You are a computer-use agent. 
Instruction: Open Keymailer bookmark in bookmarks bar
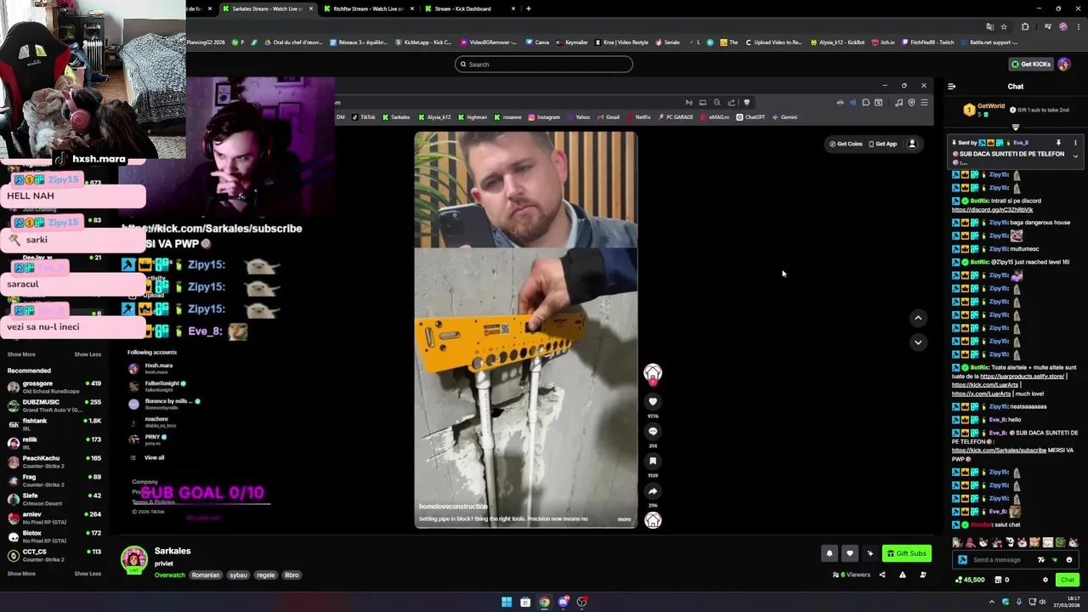coord(572,42)
